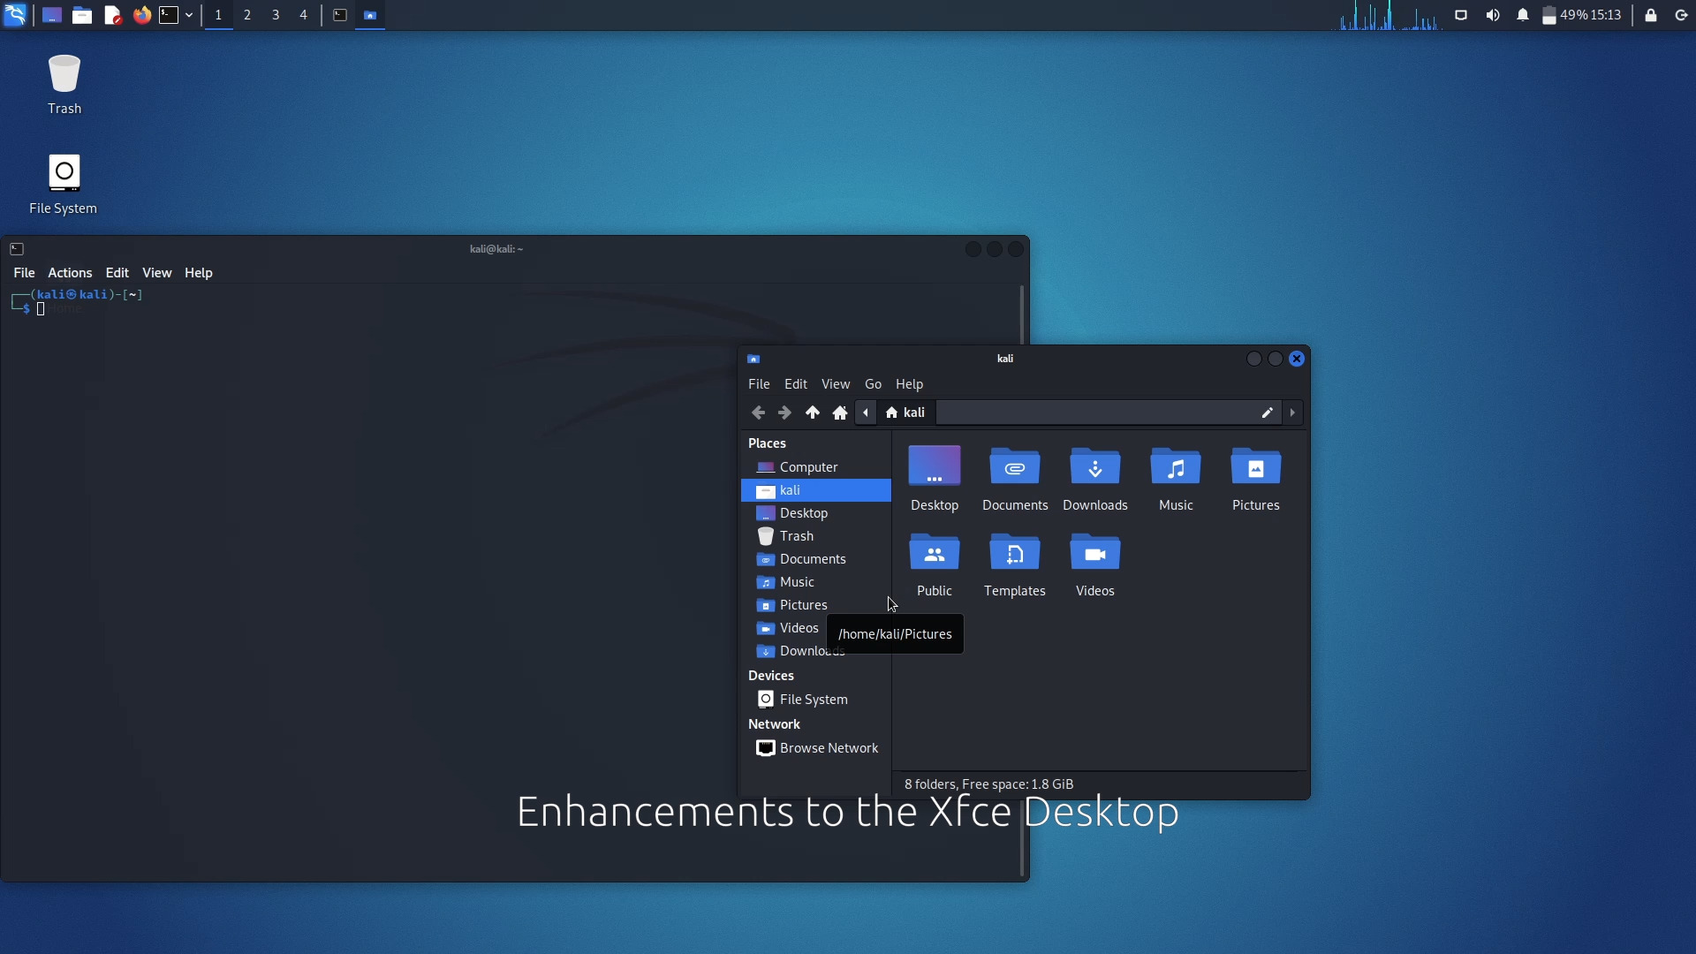1696x954 pixels.
Task: Select the File System device entry
Action: point(813,699)
